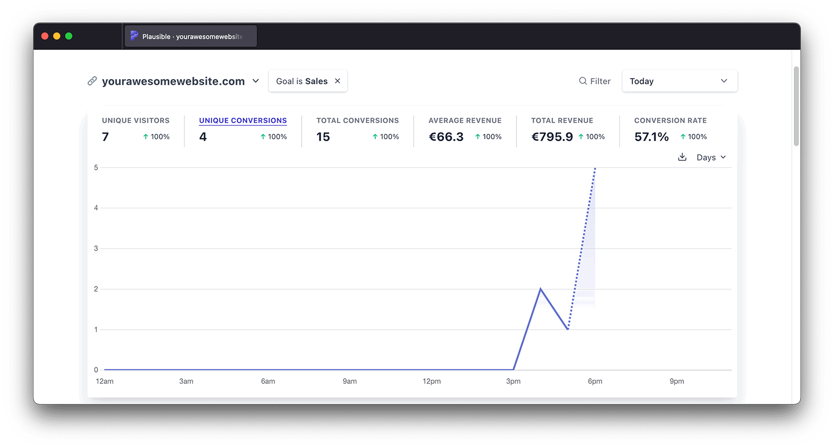Select the Conversion Rate metric
The width and height of the screenshot is (834, 448).
point(670,120)
